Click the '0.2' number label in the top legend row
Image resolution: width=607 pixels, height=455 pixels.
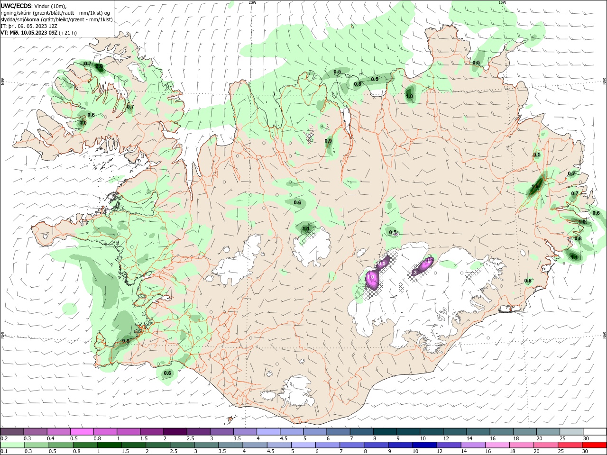tap(4, 438)
